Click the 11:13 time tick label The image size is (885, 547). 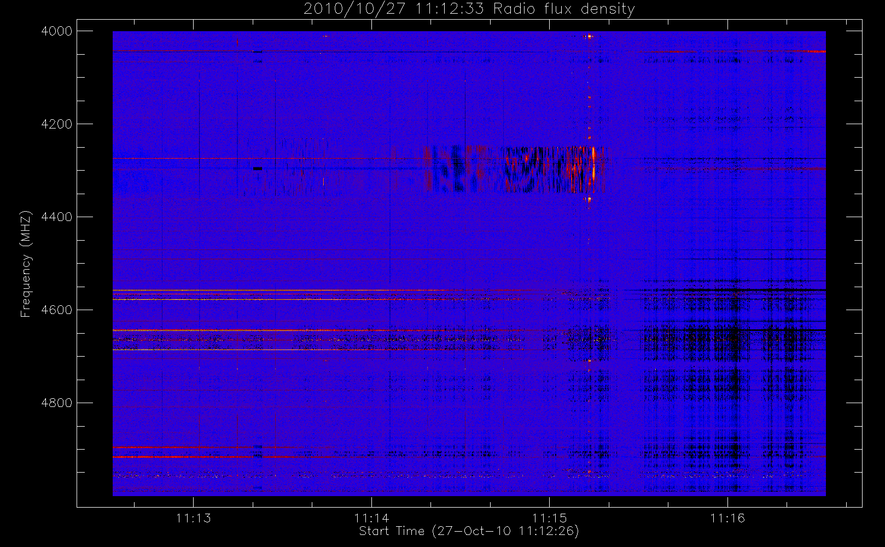[x=194, y=518]
